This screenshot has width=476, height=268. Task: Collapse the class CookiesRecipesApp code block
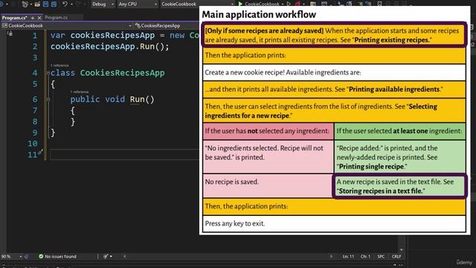(x=48, y=73)
